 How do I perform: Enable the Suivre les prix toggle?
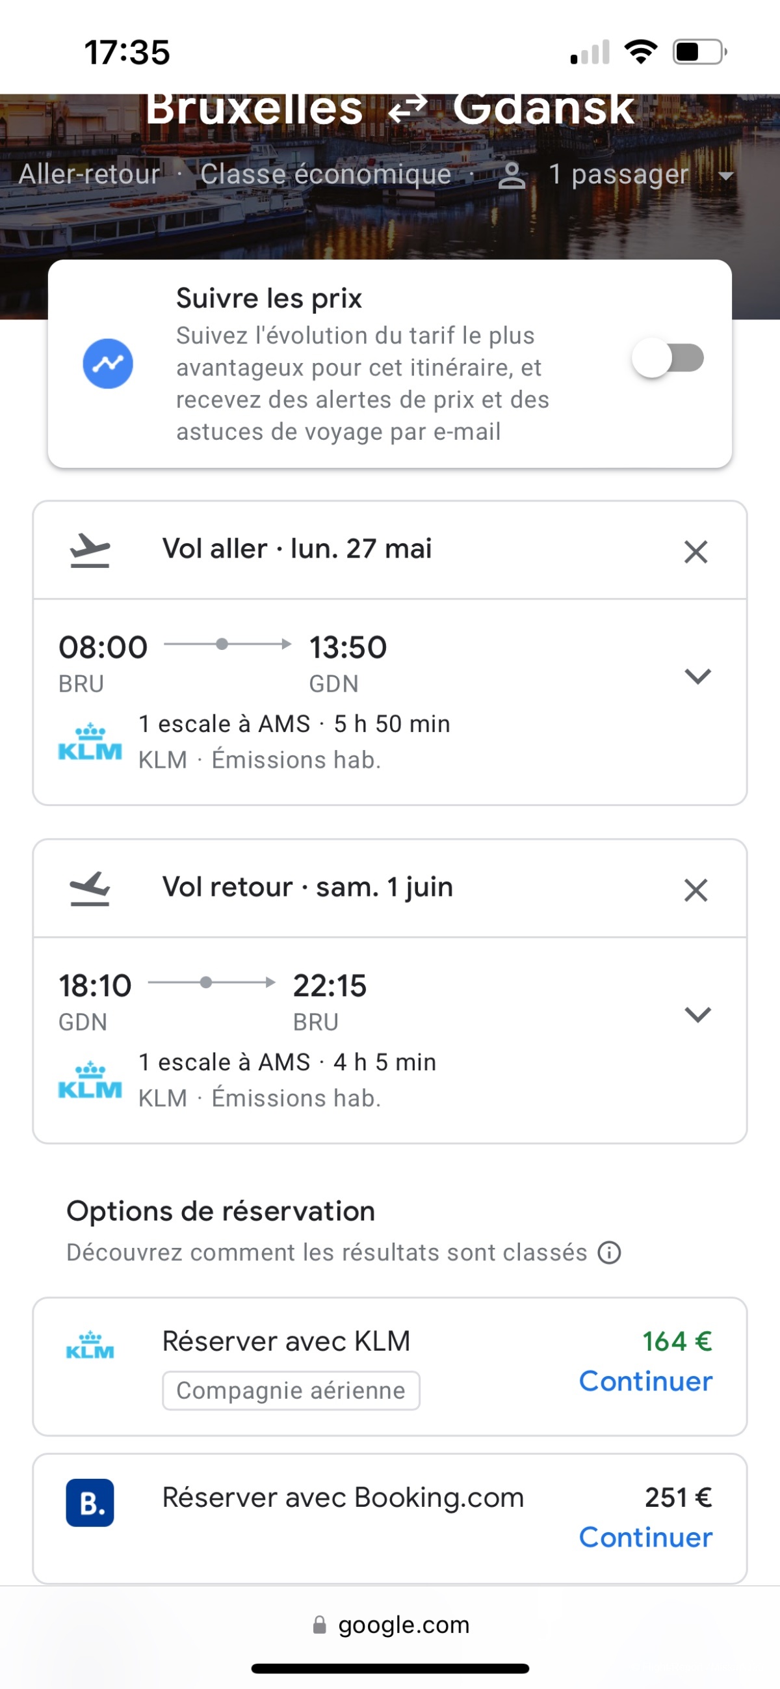pyautogui.click(x=668, y=358)
